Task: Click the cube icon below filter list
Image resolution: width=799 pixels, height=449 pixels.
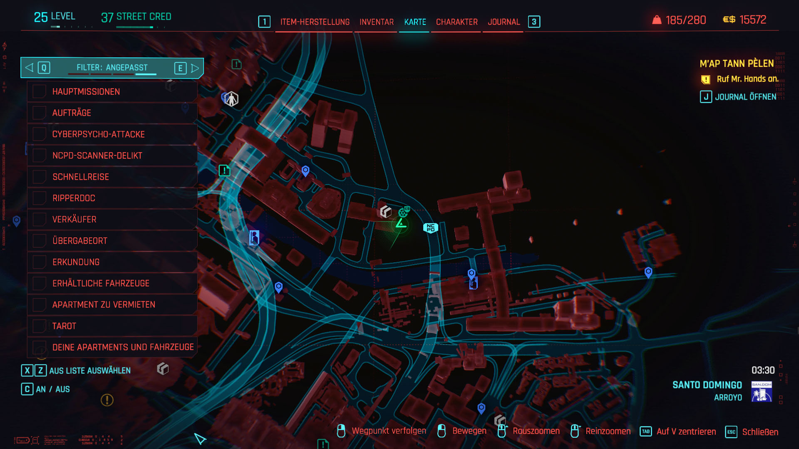Action: [x=163, y=368]
